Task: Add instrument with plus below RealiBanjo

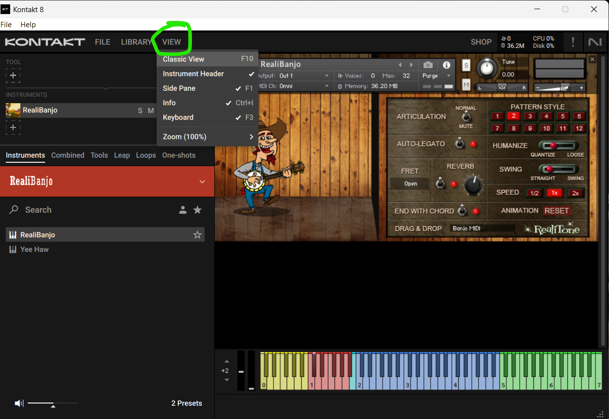Action: [x=13, y=128]
